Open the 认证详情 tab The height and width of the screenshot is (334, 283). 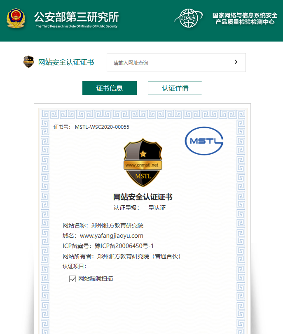[x=175, y=88]
